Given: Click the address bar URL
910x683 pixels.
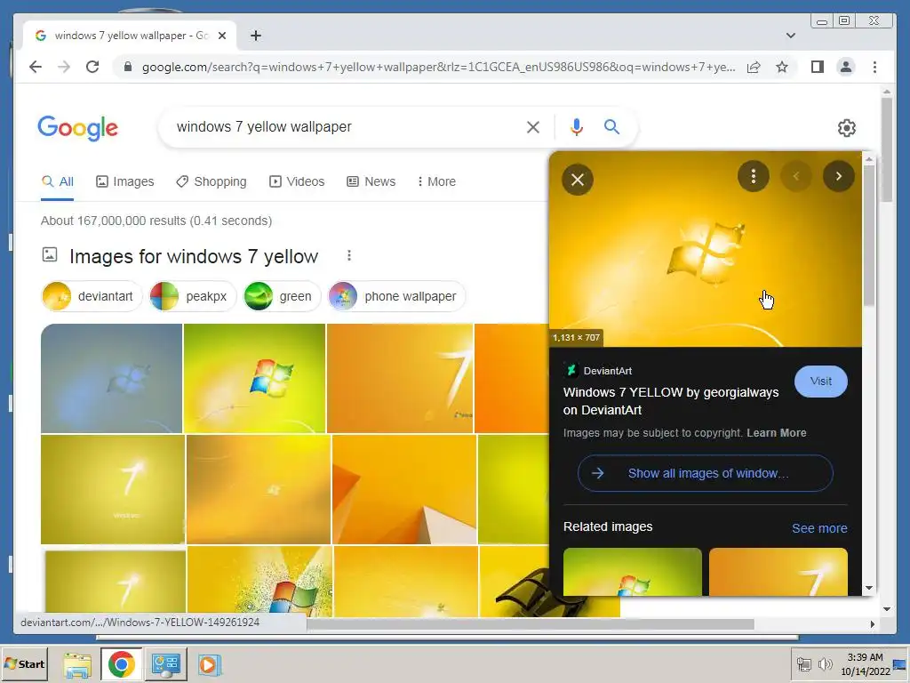Looking at the screenshot, I should [438, 67].
